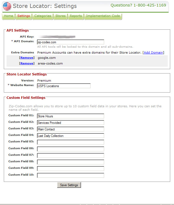
Task: Remove the area-codes.com extra domain
Action: pyautogui.click(x=27, y=63)
